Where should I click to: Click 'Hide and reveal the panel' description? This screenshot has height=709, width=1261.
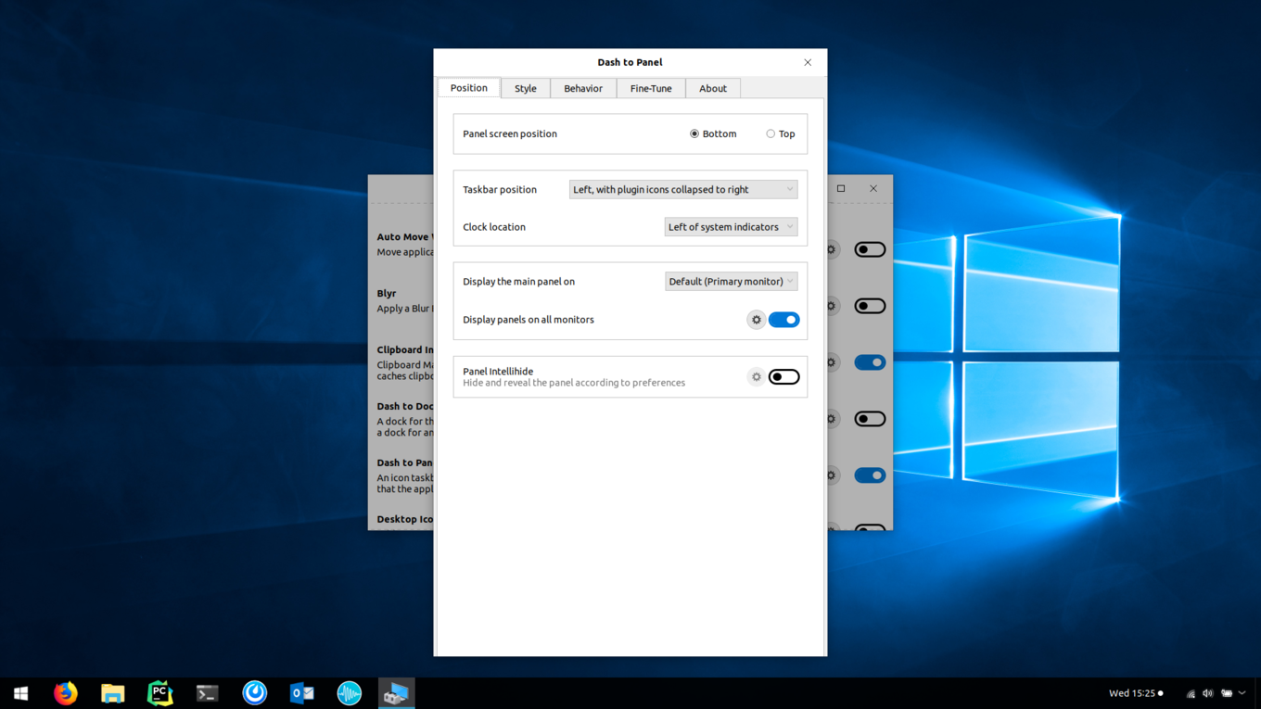(x=574, y=383)
